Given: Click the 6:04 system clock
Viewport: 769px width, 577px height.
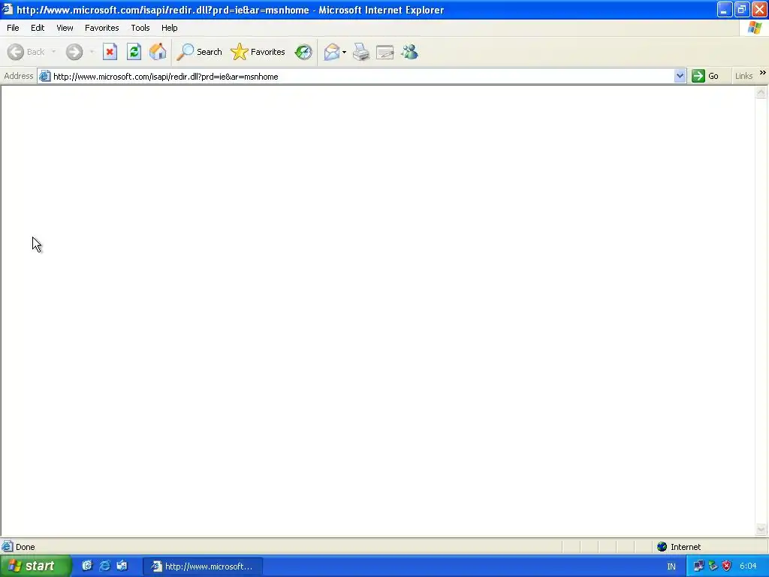Looking at the screenshot, I should click(748, 566).
